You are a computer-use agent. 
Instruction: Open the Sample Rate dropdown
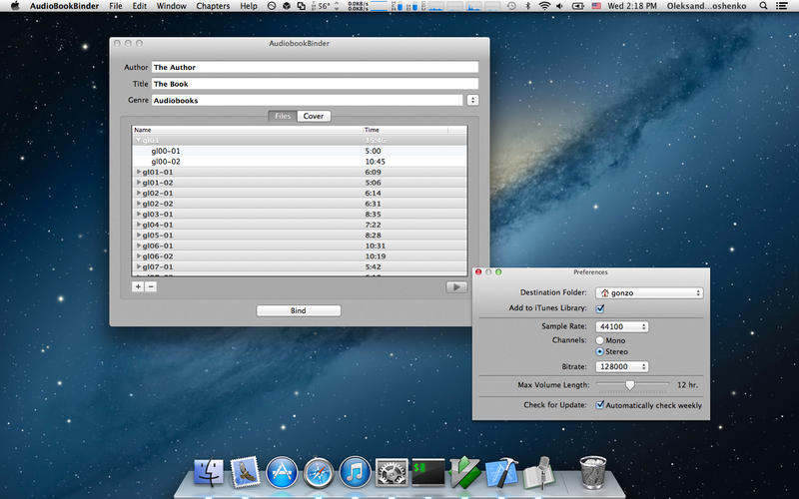click(x=622, y=326)
